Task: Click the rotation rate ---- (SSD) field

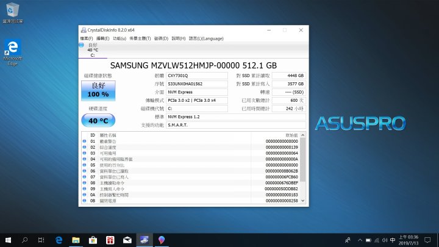Action: point(289,92)
